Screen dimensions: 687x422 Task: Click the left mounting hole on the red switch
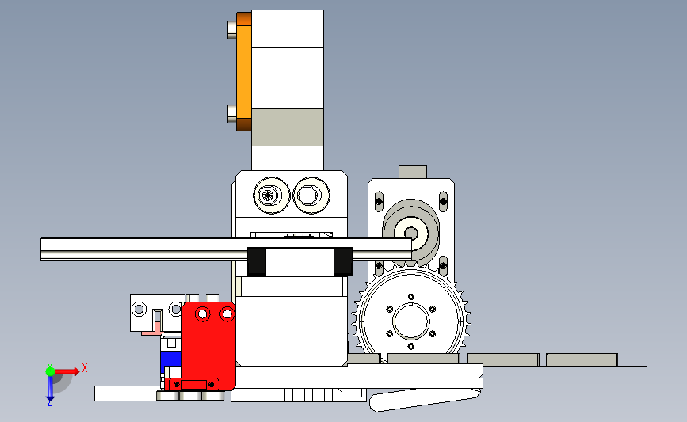[x=202, y=314]
